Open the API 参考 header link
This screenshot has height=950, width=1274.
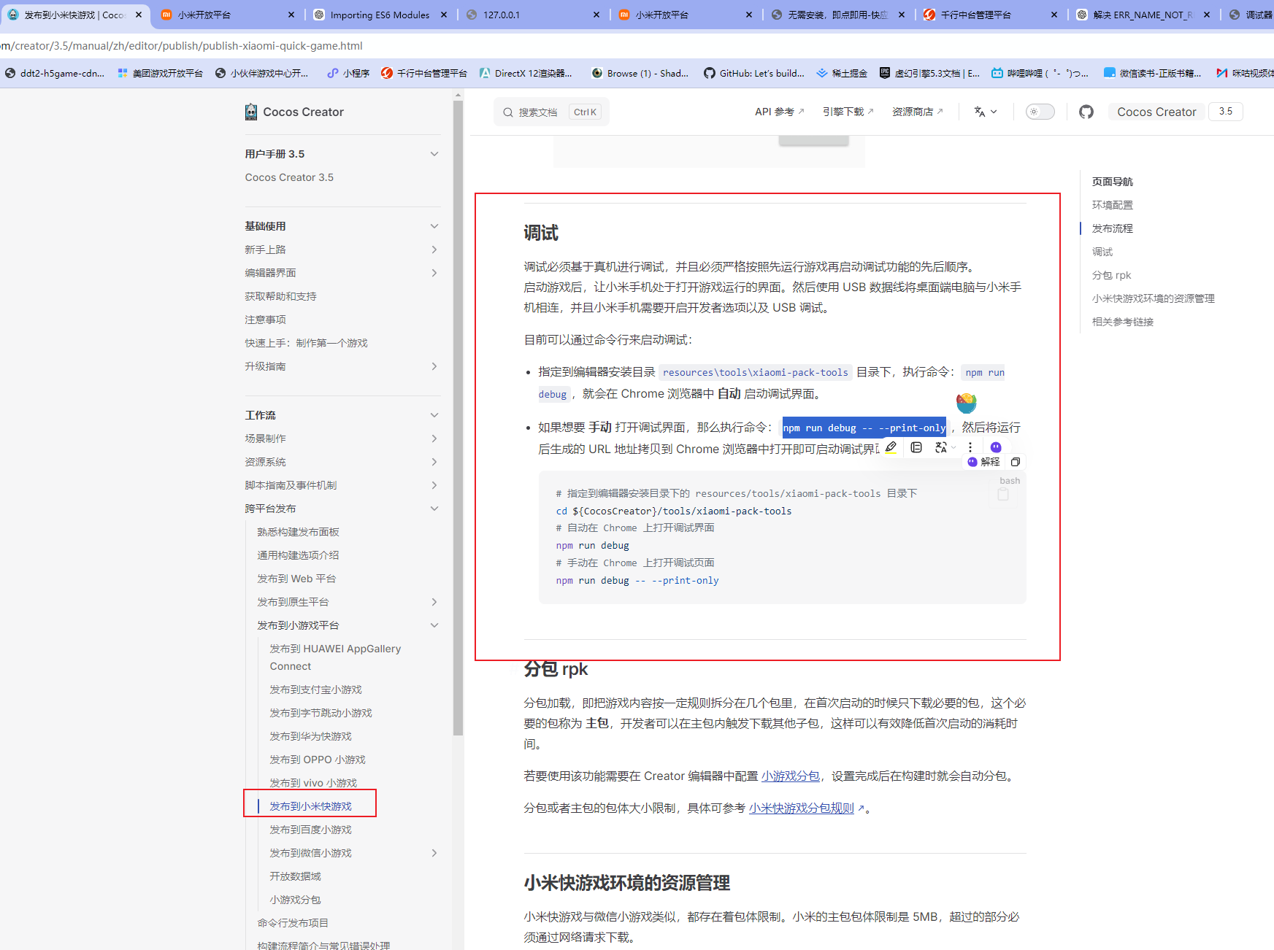(779, 112)
